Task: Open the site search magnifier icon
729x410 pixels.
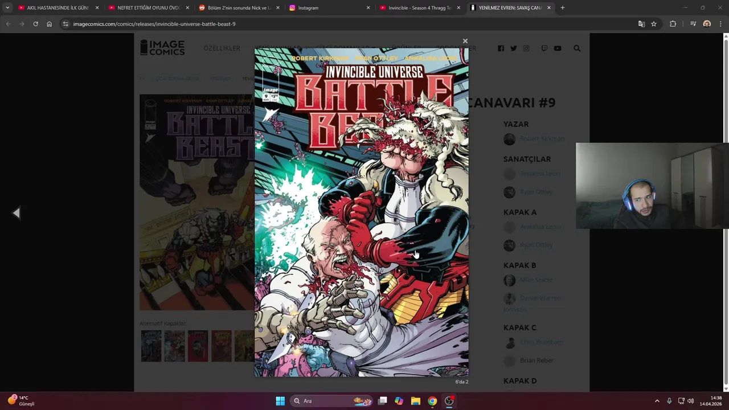Action: click(577, 48)
